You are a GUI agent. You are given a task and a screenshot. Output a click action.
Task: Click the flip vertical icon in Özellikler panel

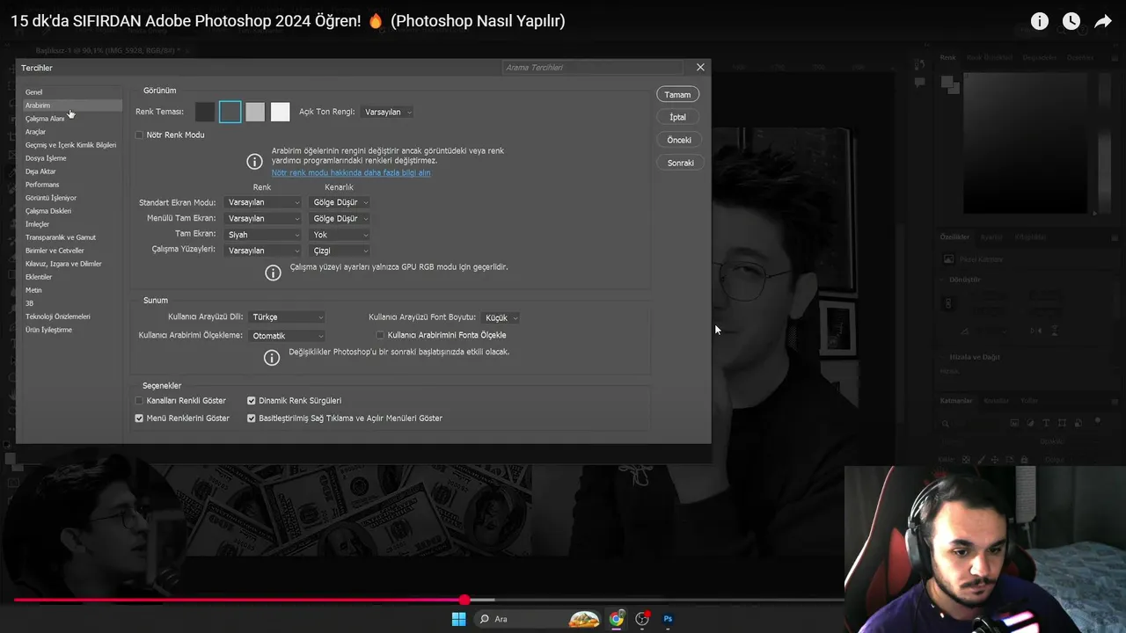tap(1057, 331)
